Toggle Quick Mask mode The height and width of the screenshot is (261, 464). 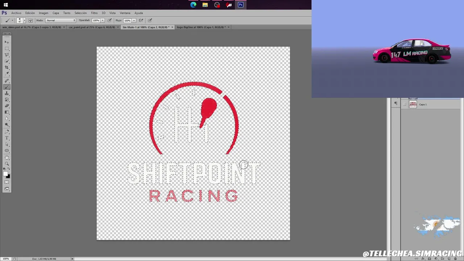[7, 182]
